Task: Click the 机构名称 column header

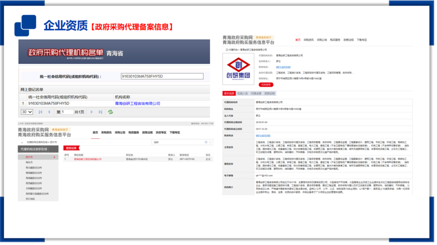Action: click(x=123, y=97)
